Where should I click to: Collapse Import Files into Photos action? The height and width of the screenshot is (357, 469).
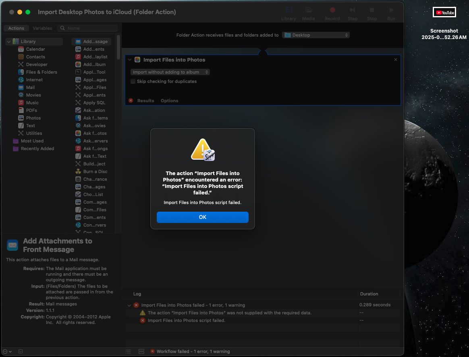(129, 60)
